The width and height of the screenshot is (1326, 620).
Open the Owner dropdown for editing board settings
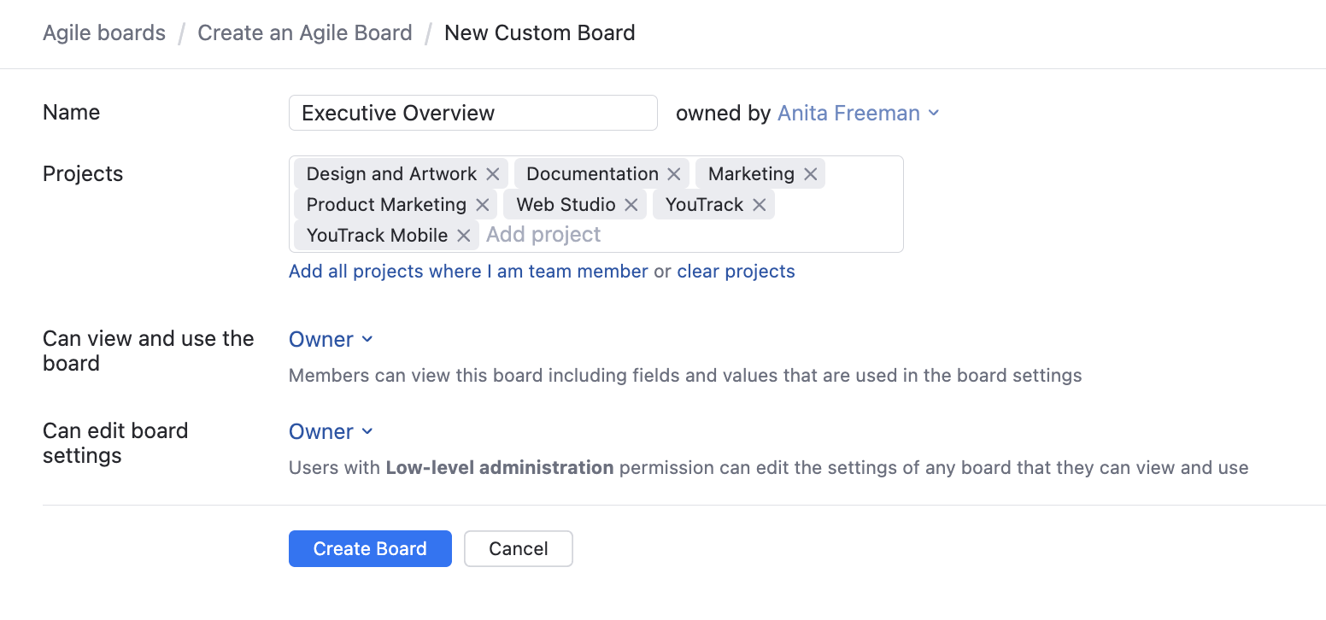tap(331, 431)
